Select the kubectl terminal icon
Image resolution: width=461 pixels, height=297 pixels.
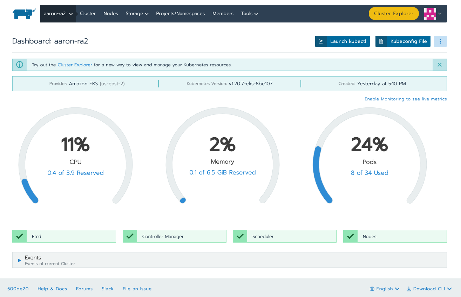321,41
